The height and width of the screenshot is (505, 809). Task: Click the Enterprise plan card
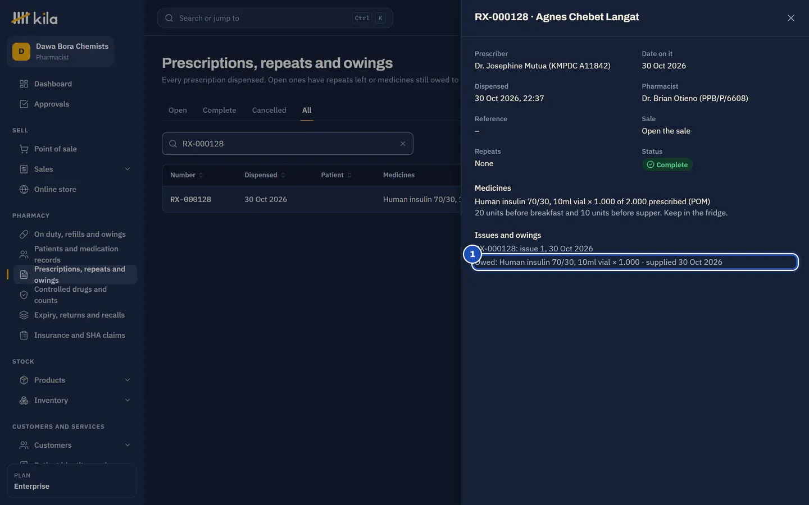point(72,481)
